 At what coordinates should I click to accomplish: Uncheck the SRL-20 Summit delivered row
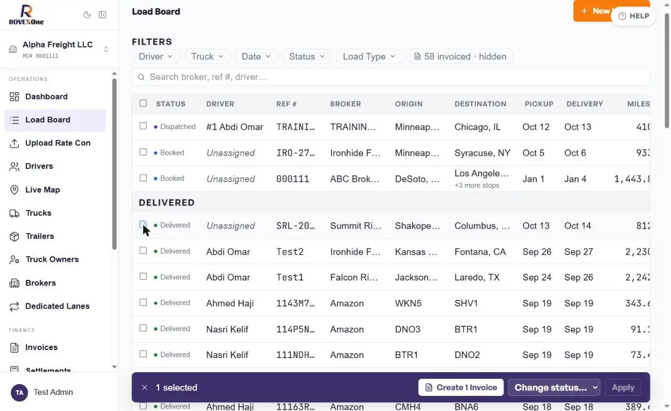coord(143,224)
